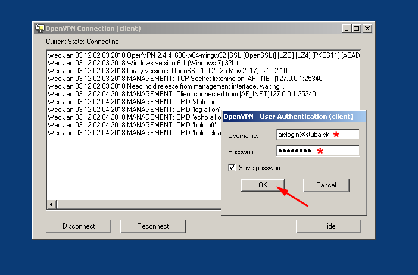
Task: Toggle the Save password checkbox
Action: pos(232,168)
